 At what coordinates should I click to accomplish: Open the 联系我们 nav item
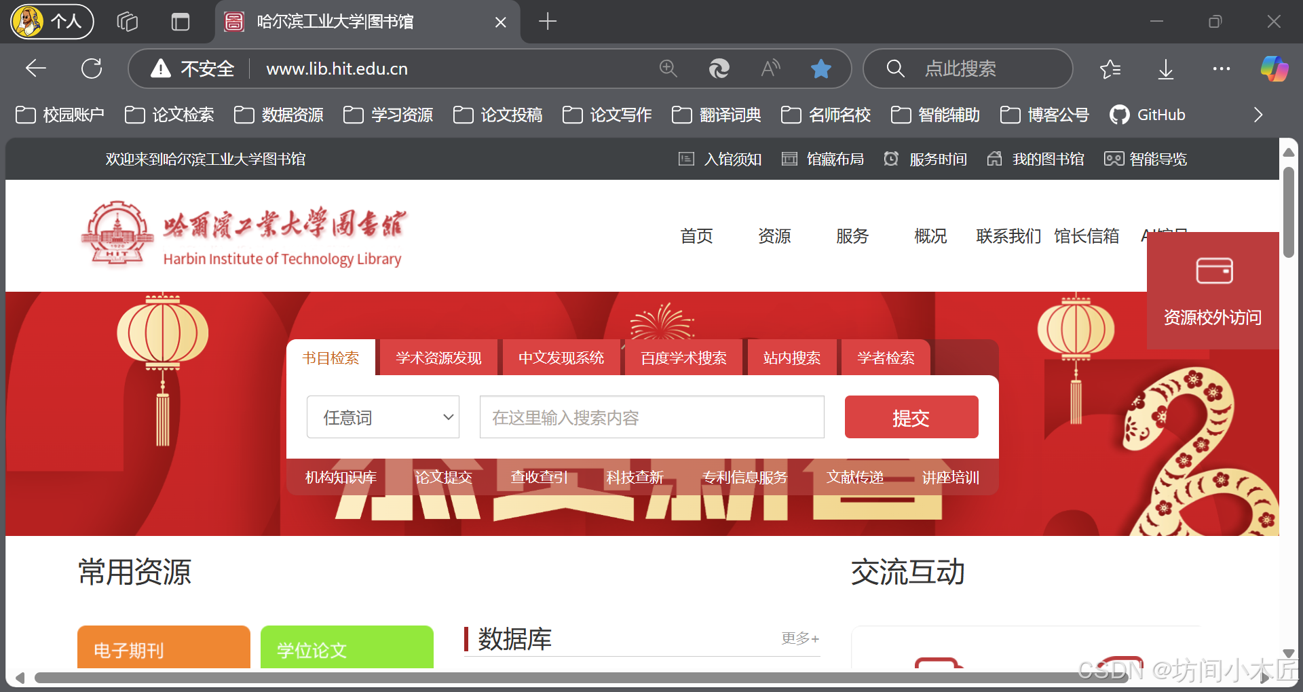coord(1008,236)
